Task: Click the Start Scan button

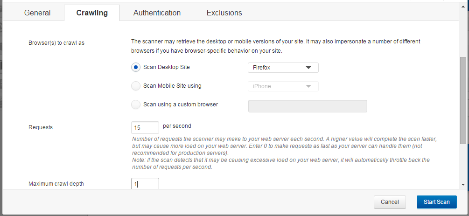Action: (437, 202)
